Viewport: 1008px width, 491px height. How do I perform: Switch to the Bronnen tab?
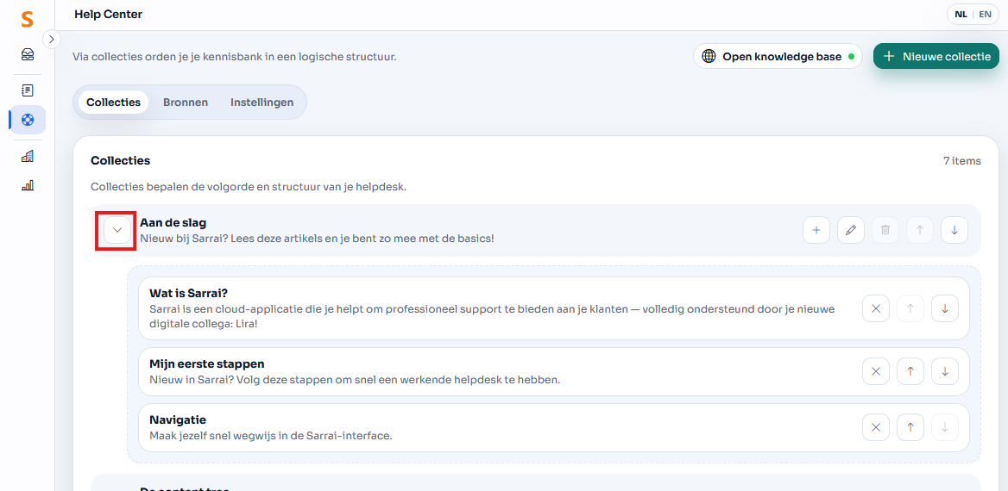pos(186,103)
